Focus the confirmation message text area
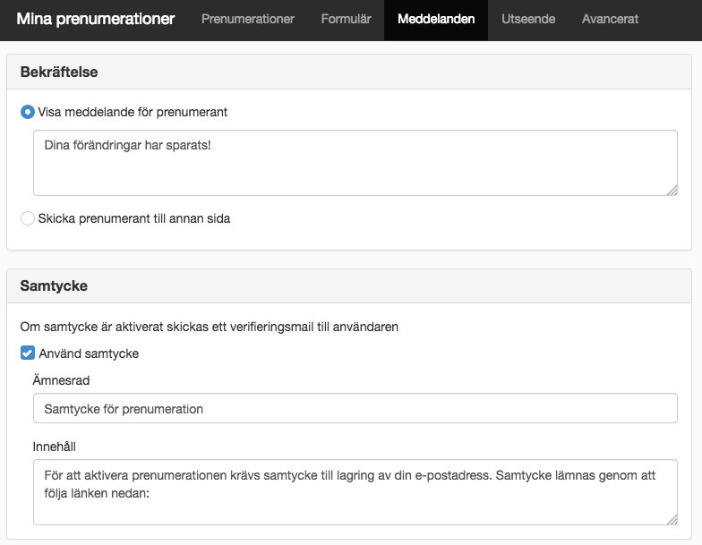This screenshot has width=702, height=545. (355, 163)
